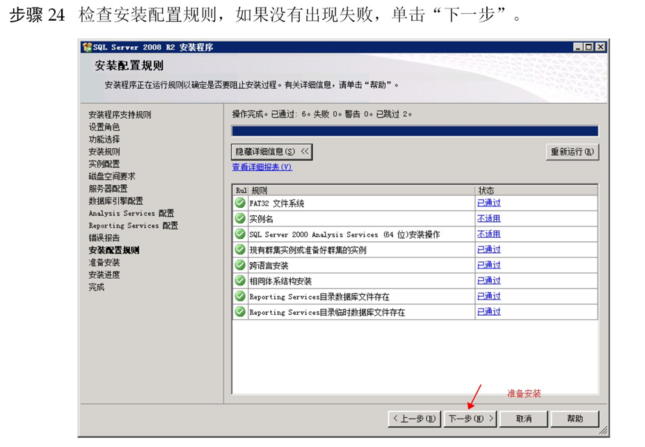The width and height of the screenshot is (645, 447).
Task: Click the 跨语言安装 rule name
Action: pyautogui.click(x=269, y=266)
